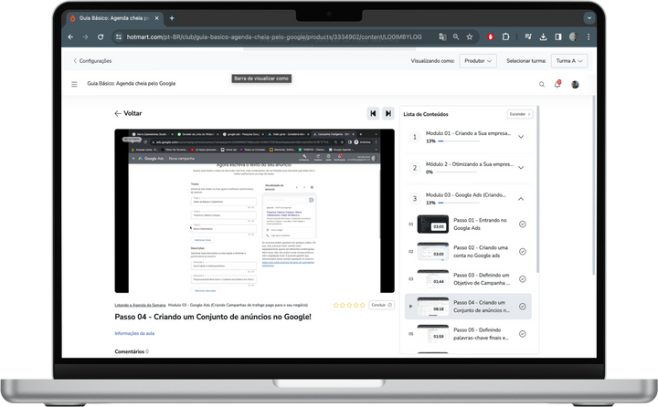Open the Produtor viewing-as dropdown
Viewport: 658px width, 407px height.
477,61
